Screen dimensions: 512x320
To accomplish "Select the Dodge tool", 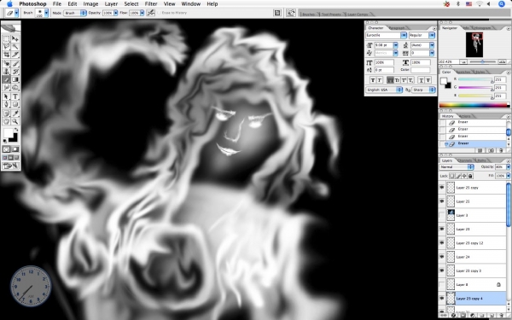I will pos(15,88).
